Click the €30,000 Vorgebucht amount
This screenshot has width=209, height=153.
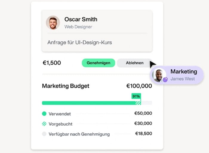coord(143,123)
